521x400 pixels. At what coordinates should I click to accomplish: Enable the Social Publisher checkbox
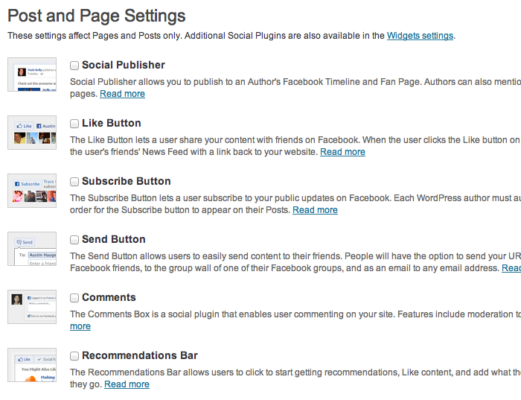pyautogui.click(x=74, y=65)
